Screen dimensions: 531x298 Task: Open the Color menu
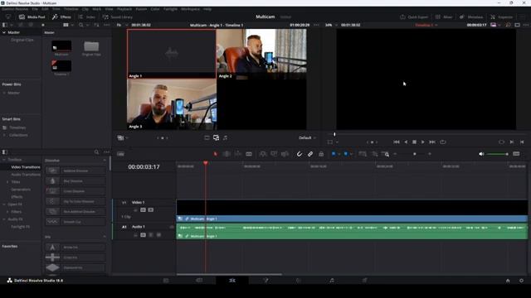click(x=155, y=9)
